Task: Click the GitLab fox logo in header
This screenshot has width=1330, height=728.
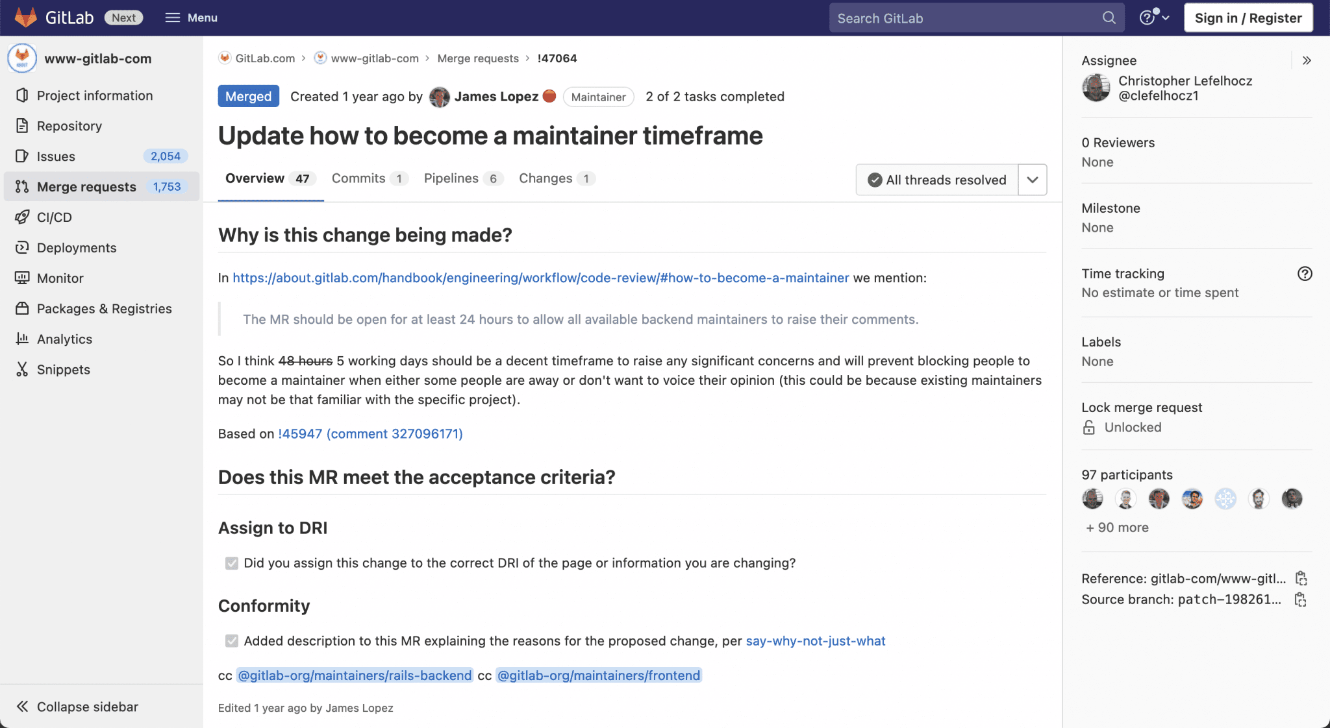Action: [25, 18]
